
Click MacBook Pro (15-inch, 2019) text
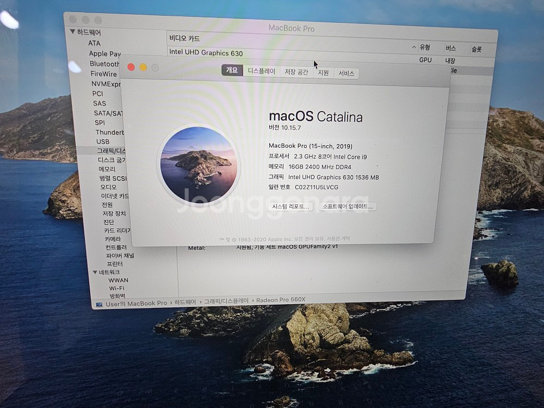coord(311,146)
